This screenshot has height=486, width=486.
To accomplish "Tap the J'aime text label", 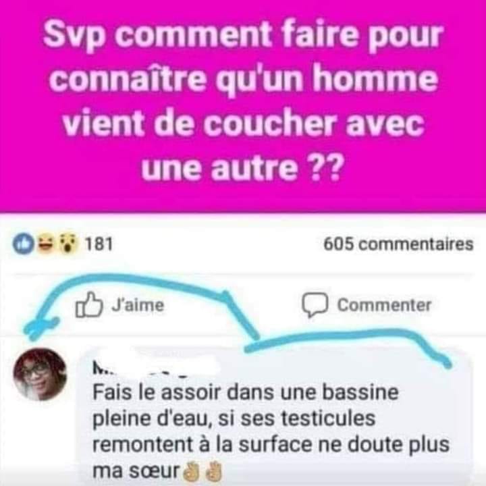I will 138,305.
